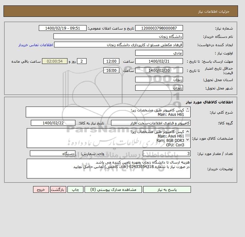This screenshot has width=245, height=237.
Task: Click buyer name field دانشگاه زنجان
Action: point(118,36)
